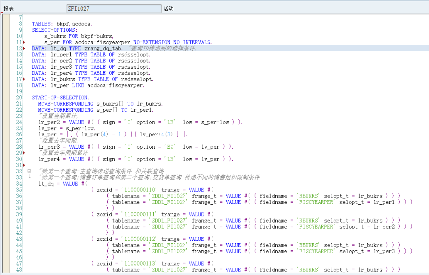429x275 pixels.
Task: Click the report name field ZFI1027
Action: [x=114, y=9]
